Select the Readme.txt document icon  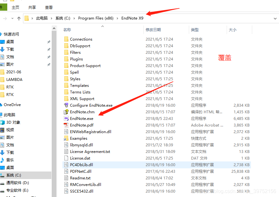66,178
